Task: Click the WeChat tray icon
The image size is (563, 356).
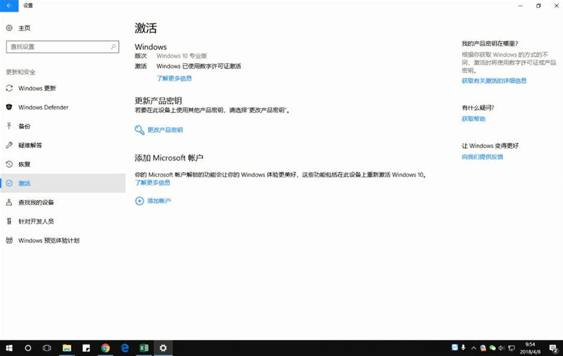Action: 492,348
